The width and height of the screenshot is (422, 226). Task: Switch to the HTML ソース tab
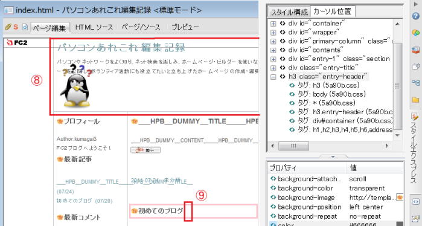94,27
